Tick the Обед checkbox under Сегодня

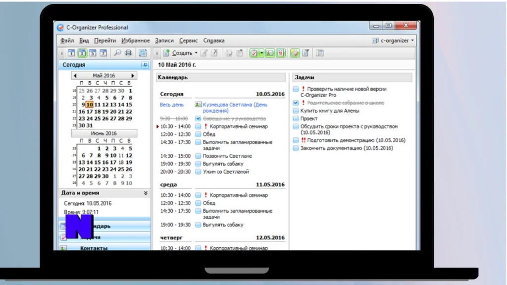click(198, 134)
